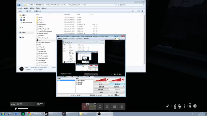Click the 设定... button in OBS

(x=101, y=84)
